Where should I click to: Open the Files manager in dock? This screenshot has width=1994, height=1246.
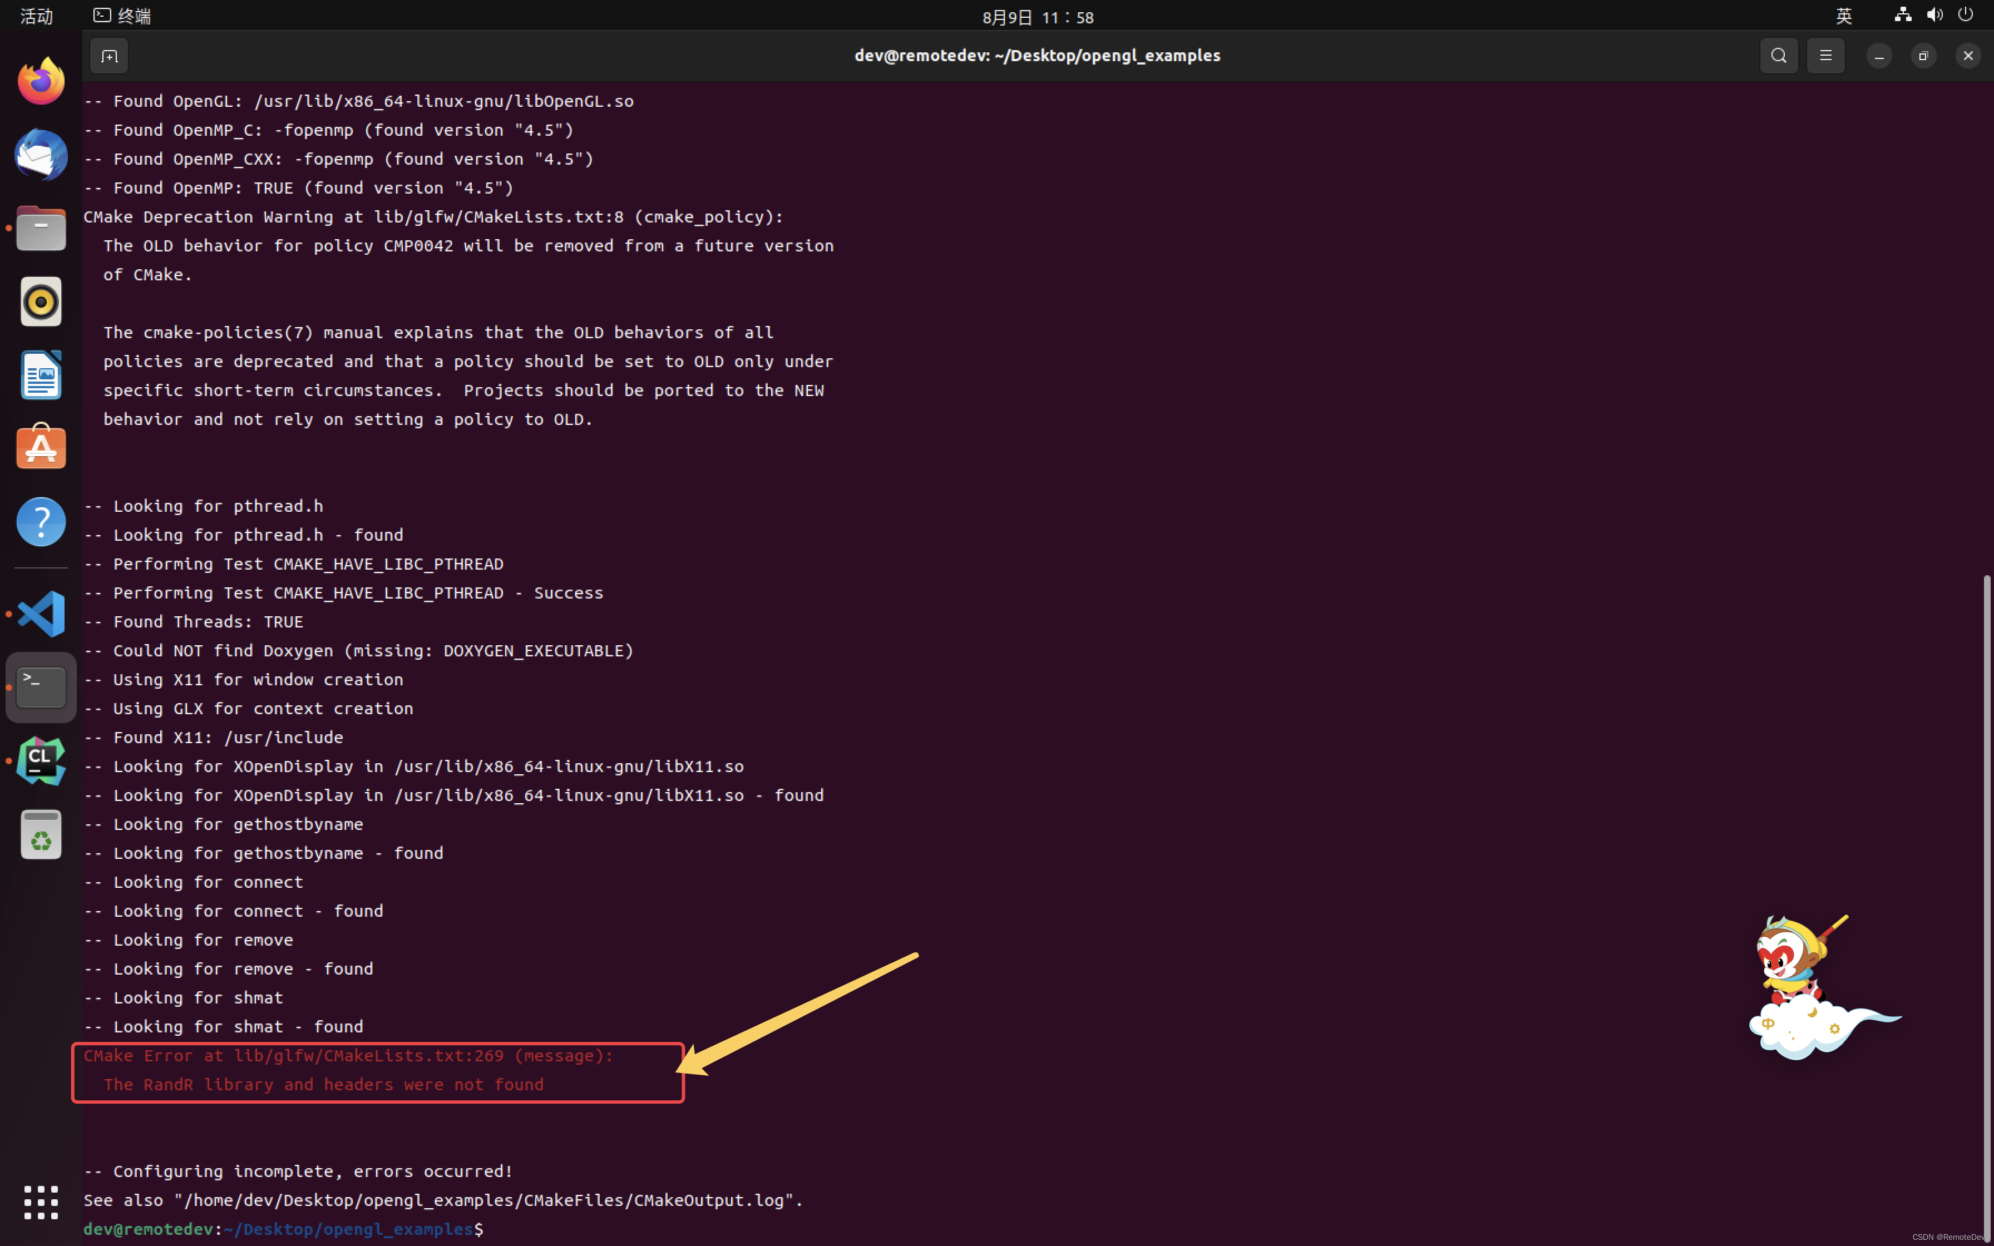point(41,228)
